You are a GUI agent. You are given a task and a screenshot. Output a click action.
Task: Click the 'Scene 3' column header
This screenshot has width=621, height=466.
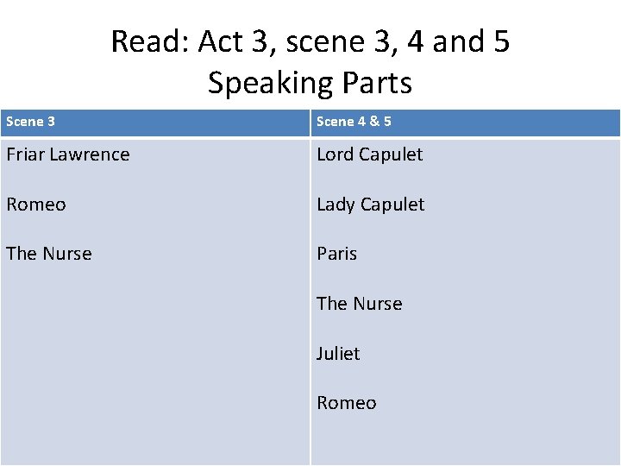click(x=155, y=123)
